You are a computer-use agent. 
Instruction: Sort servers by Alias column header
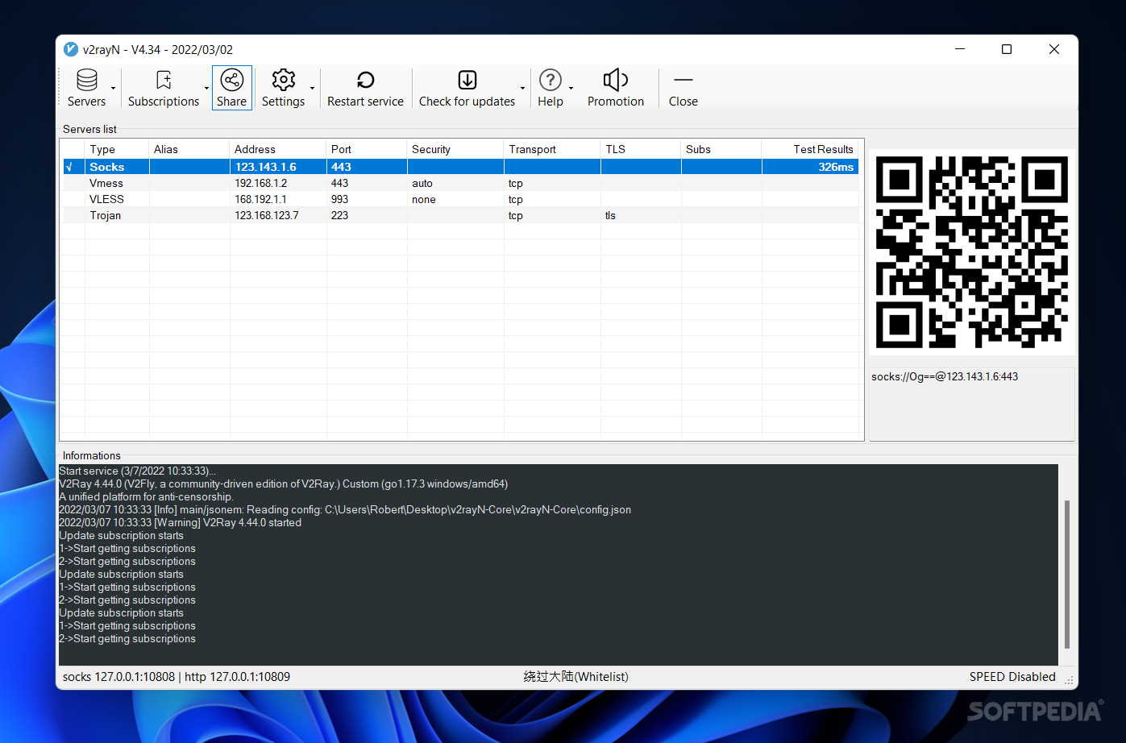[189, 149]
